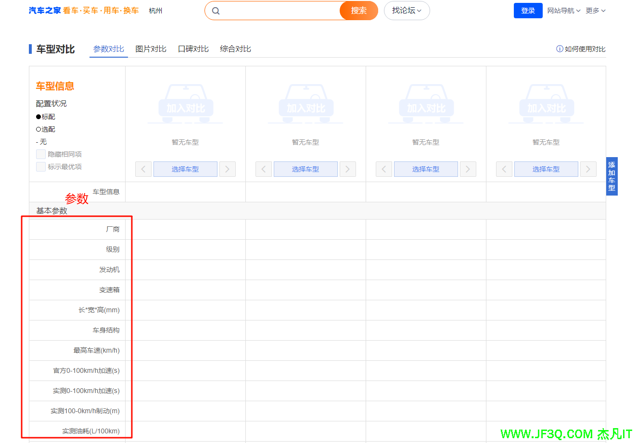Expand the 更多 dropdown
637x443 pixels.
point(595,11)
